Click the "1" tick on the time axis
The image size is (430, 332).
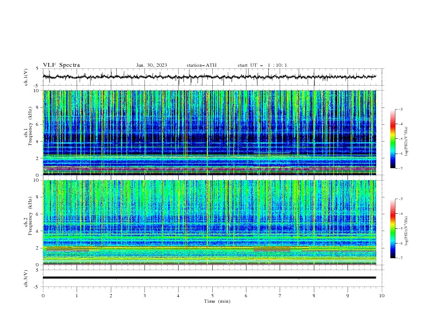pos(77,296)
